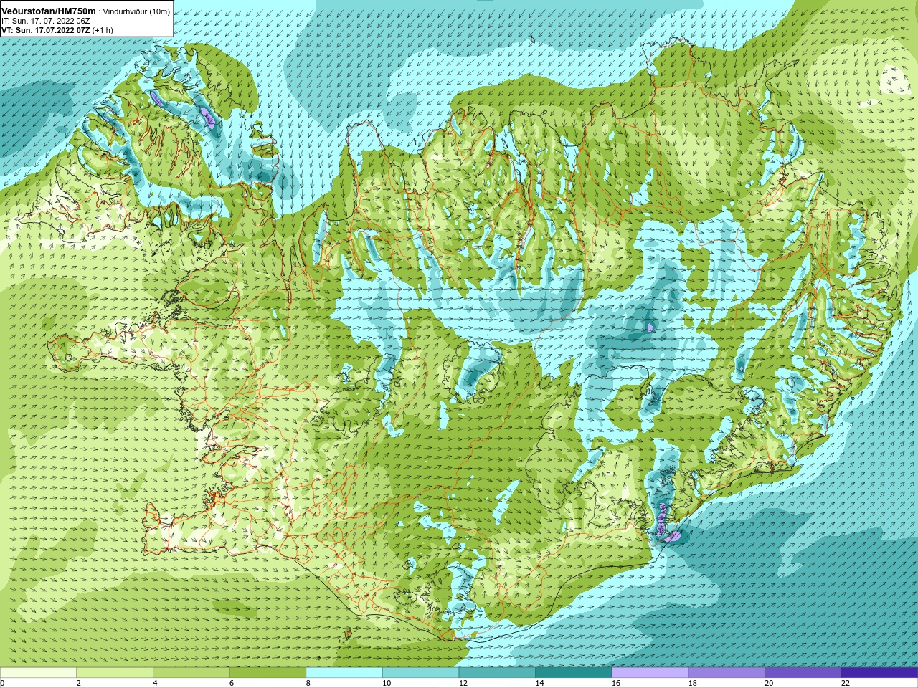Click the olive green swatch between 6 and 8
The width and height of the screenshot is (918, 688).
click(268, 672)
